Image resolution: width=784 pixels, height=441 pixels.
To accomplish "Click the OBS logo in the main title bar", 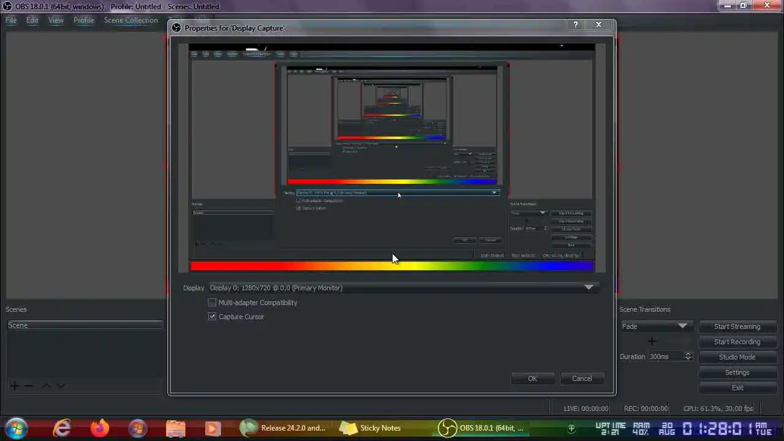I will point(8,6).
